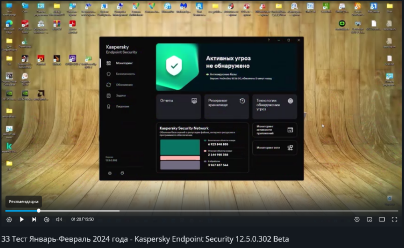Open the Мониторинг сети tile
Screen dimensions: 404x248
click(x=274, y=148)
